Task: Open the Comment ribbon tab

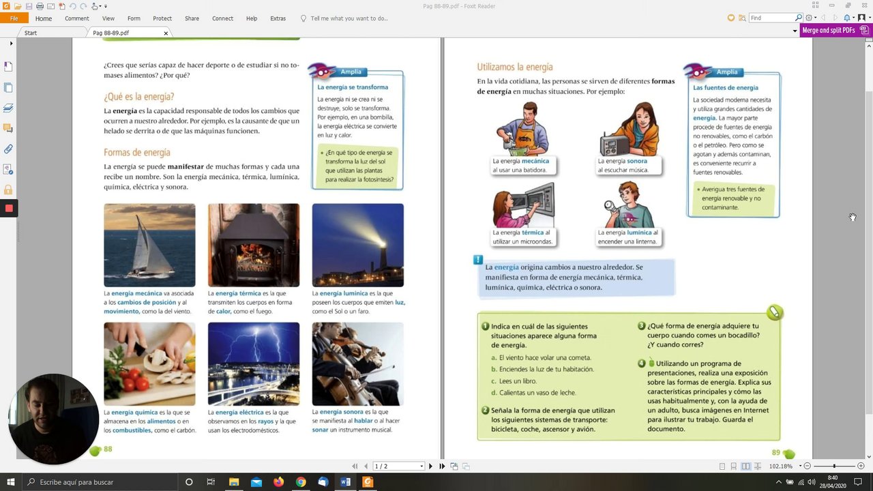Action: (x=77, y=18)
